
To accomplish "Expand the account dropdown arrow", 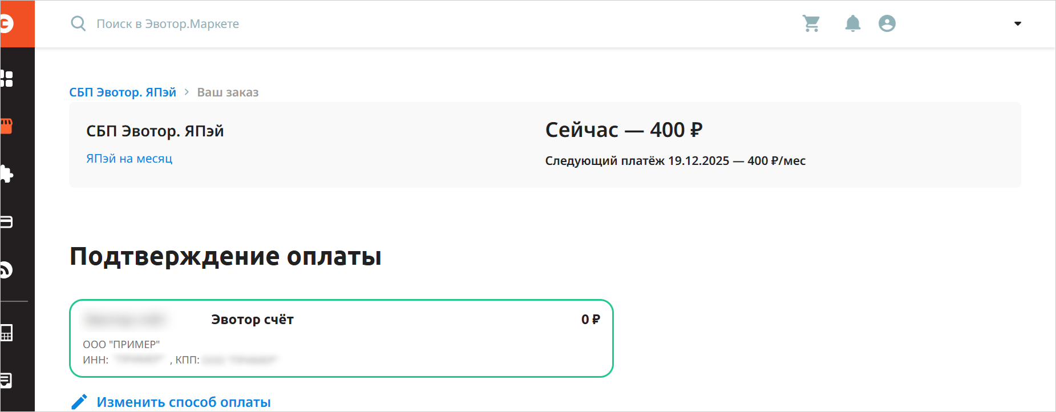I will [x=1017, y=24].
